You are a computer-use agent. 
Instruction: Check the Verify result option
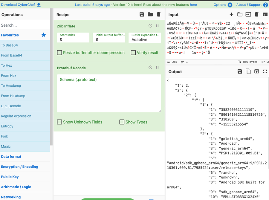tap(133, 53)
